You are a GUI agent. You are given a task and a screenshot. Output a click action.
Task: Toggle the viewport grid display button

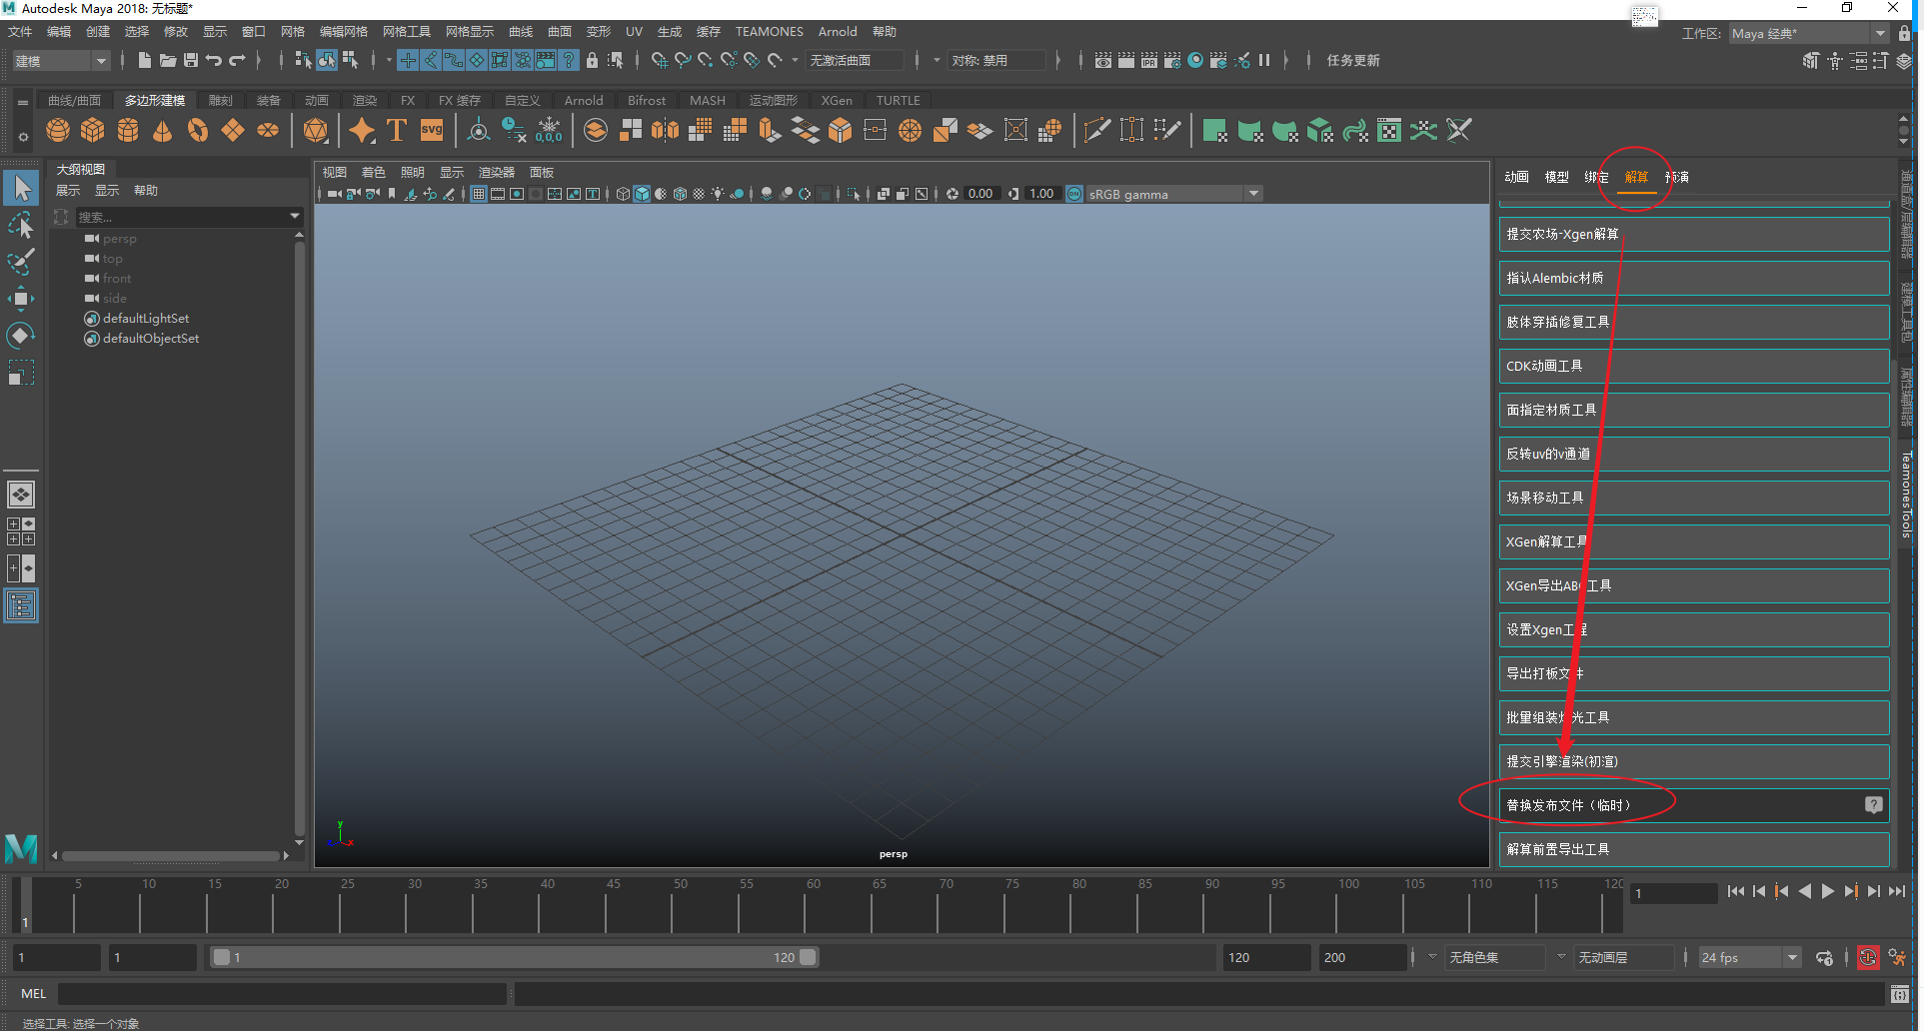pyautogui.click(x=480, y=194)
